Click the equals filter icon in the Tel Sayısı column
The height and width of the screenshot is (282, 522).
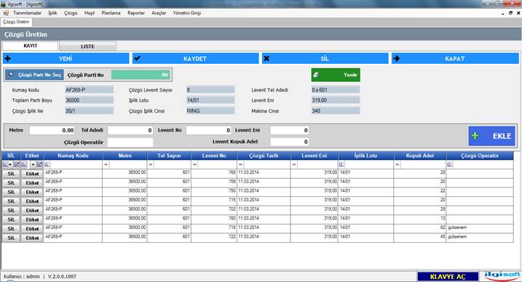[x=151, y=164]
